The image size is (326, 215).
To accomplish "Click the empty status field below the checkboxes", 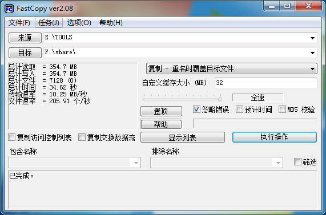I will (x=255, y=123).
